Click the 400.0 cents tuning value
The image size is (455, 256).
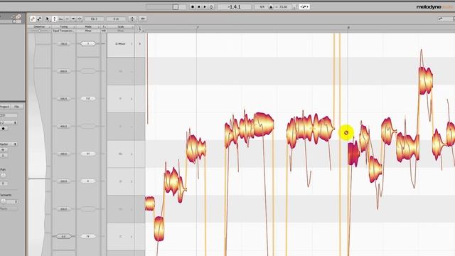pos(63,127)
